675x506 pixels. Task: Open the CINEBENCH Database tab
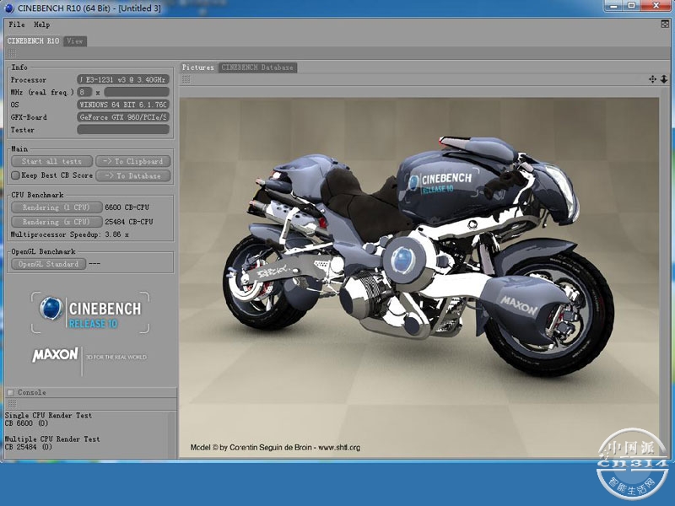point(257,67)
